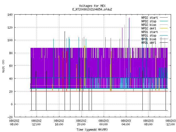
Task: Select the NPD2 bias legend label
Action: point(149,25)
